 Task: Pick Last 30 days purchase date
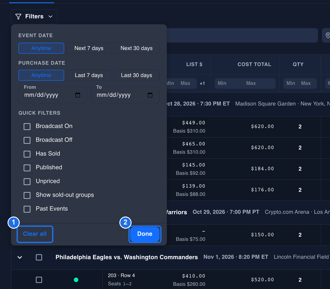[x=136, y=75]
